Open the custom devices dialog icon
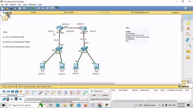The image size is (193, 108). [57, 8]
